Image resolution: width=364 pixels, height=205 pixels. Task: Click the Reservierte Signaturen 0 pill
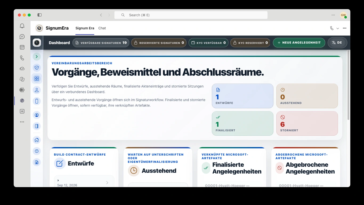coord(159,43)
